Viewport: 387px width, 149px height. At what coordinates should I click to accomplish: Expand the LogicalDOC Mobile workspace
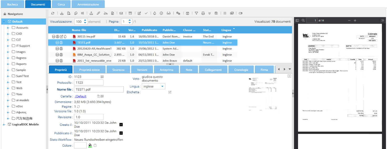point(4,125)
